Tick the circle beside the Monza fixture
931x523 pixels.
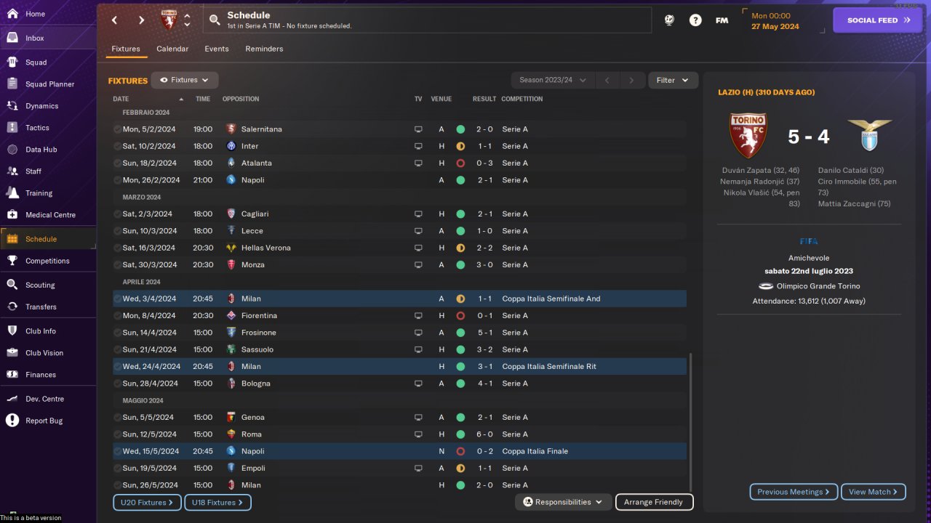(x=117, y=265)
